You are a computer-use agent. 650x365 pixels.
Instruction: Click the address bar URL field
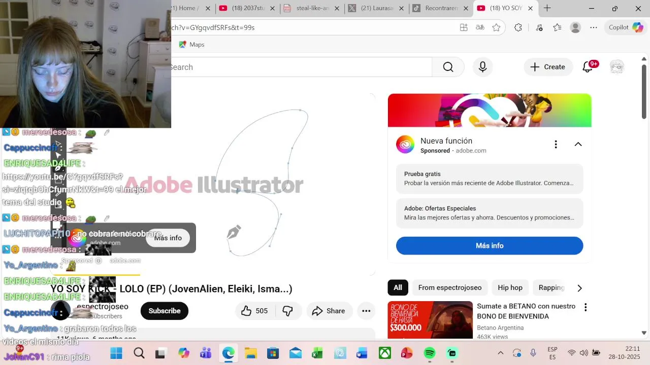[312, 27]
